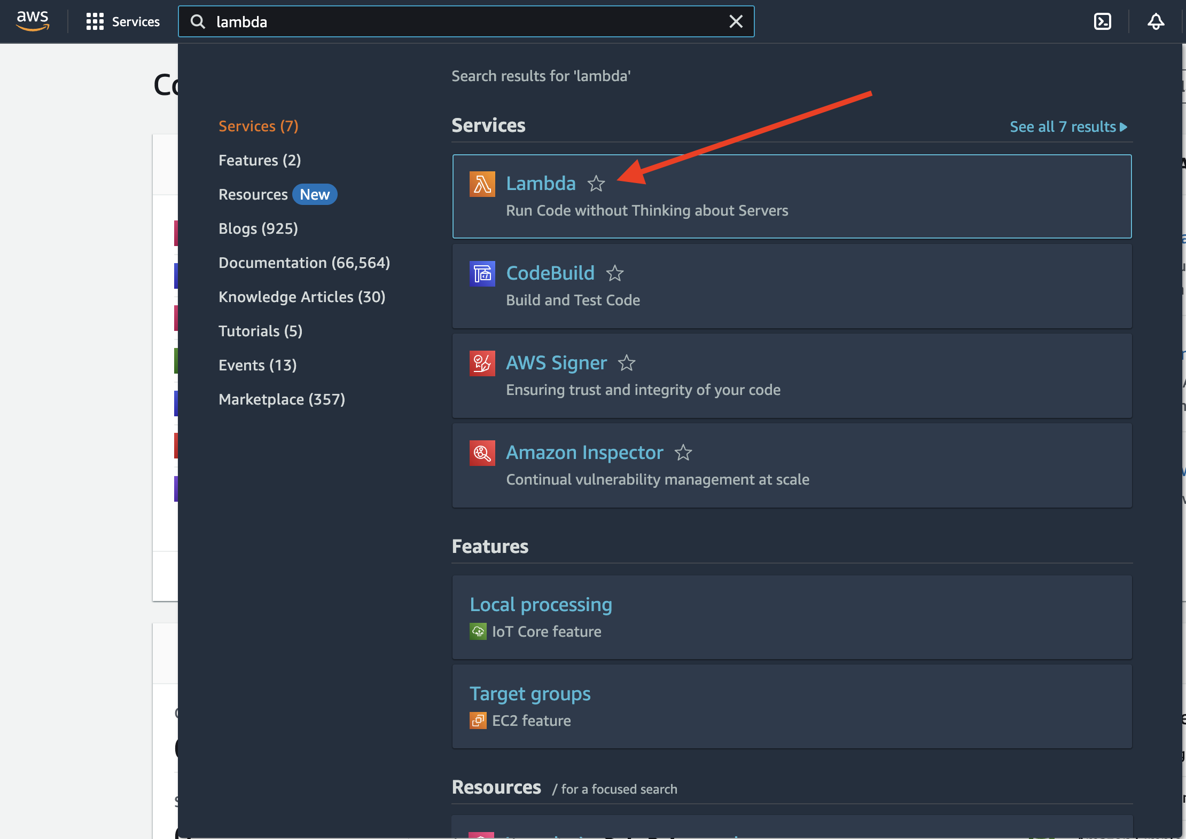Click 'EC2 feature' label
Screen dimensions: 1186x839
pyautogui.click(x=532, y=721)
